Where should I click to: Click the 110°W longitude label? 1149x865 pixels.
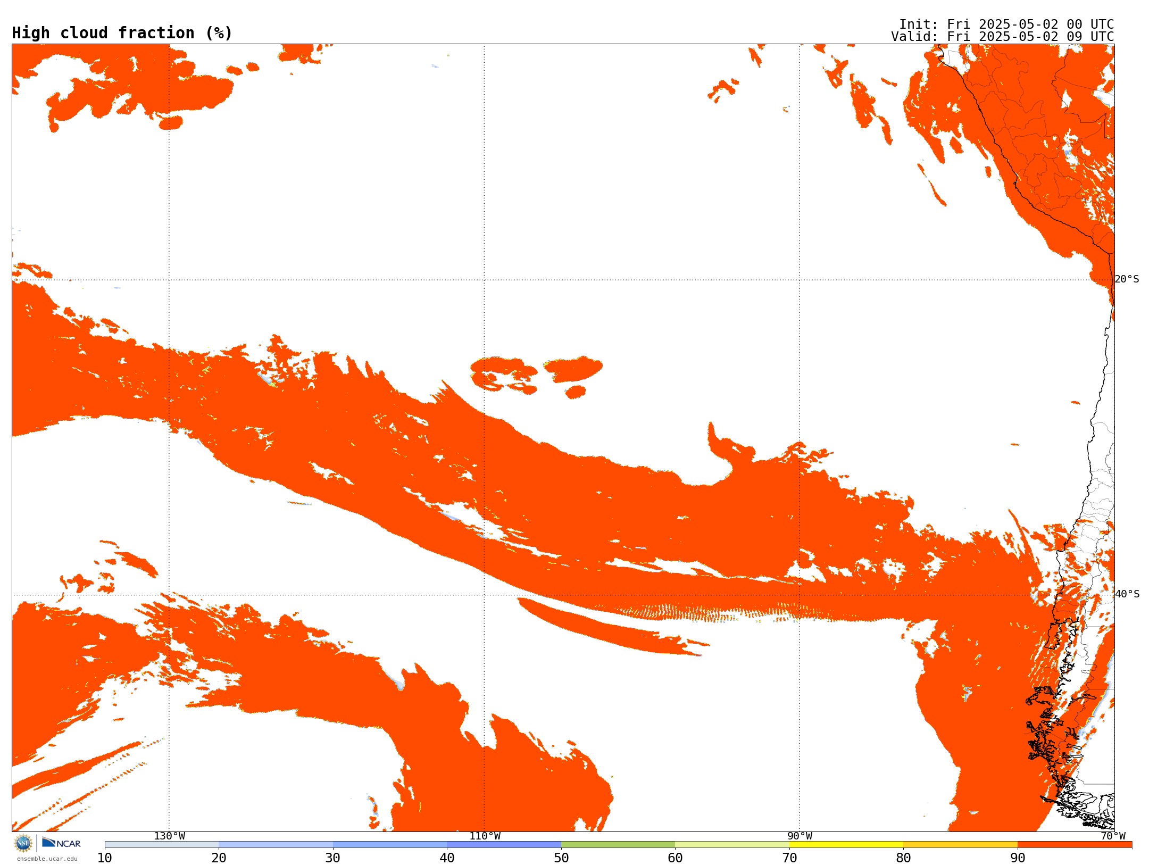click(485, 836)
